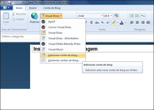Select Visual Dicas entry in the dropdown list
154x110 pixels.
(63, 33)
